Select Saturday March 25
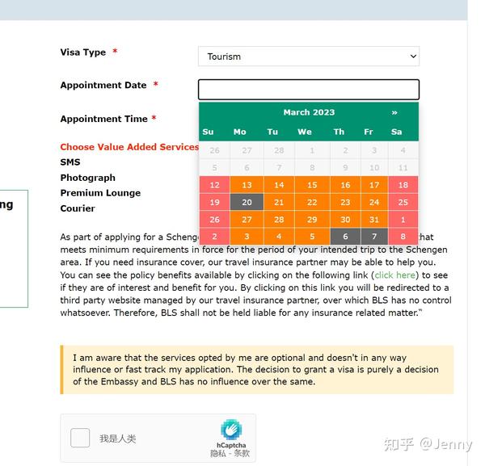 tap(403, 202)
